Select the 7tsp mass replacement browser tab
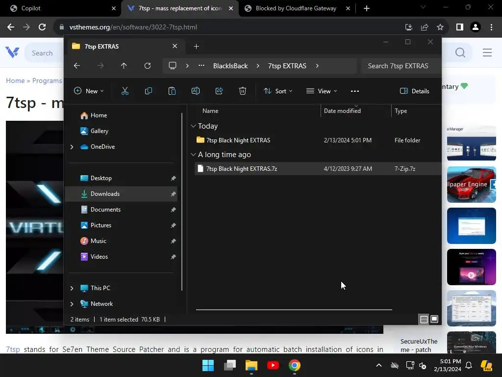This screenshot has width=502, height=377. [180, 8]
